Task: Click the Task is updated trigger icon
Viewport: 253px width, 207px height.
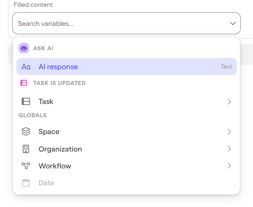Action: click(24, 83)
